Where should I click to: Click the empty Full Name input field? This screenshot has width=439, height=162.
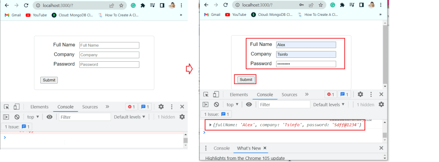[x=109, y=45]
